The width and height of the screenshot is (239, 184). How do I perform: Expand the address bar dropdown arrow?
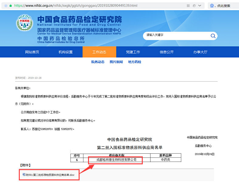pos(200,5)
